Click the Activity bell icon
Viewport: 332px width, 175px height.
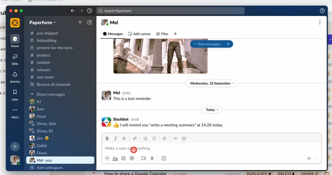click(x=15, y=75)
